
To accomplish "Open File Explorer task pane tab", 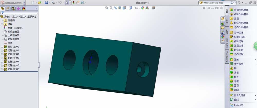I will (223, 28).
